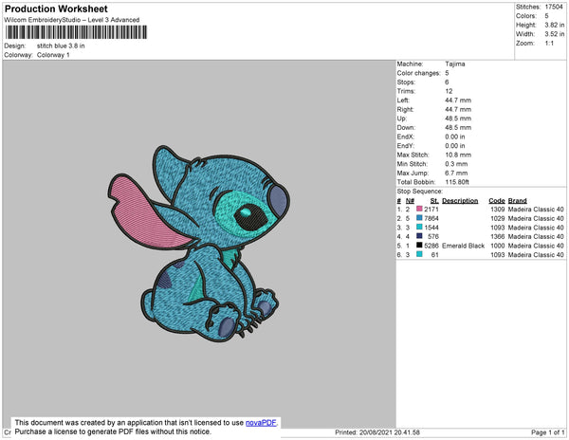Click 'Madeira Classic 40' in the Emerald Black row
569x440 pixels.
536,246
